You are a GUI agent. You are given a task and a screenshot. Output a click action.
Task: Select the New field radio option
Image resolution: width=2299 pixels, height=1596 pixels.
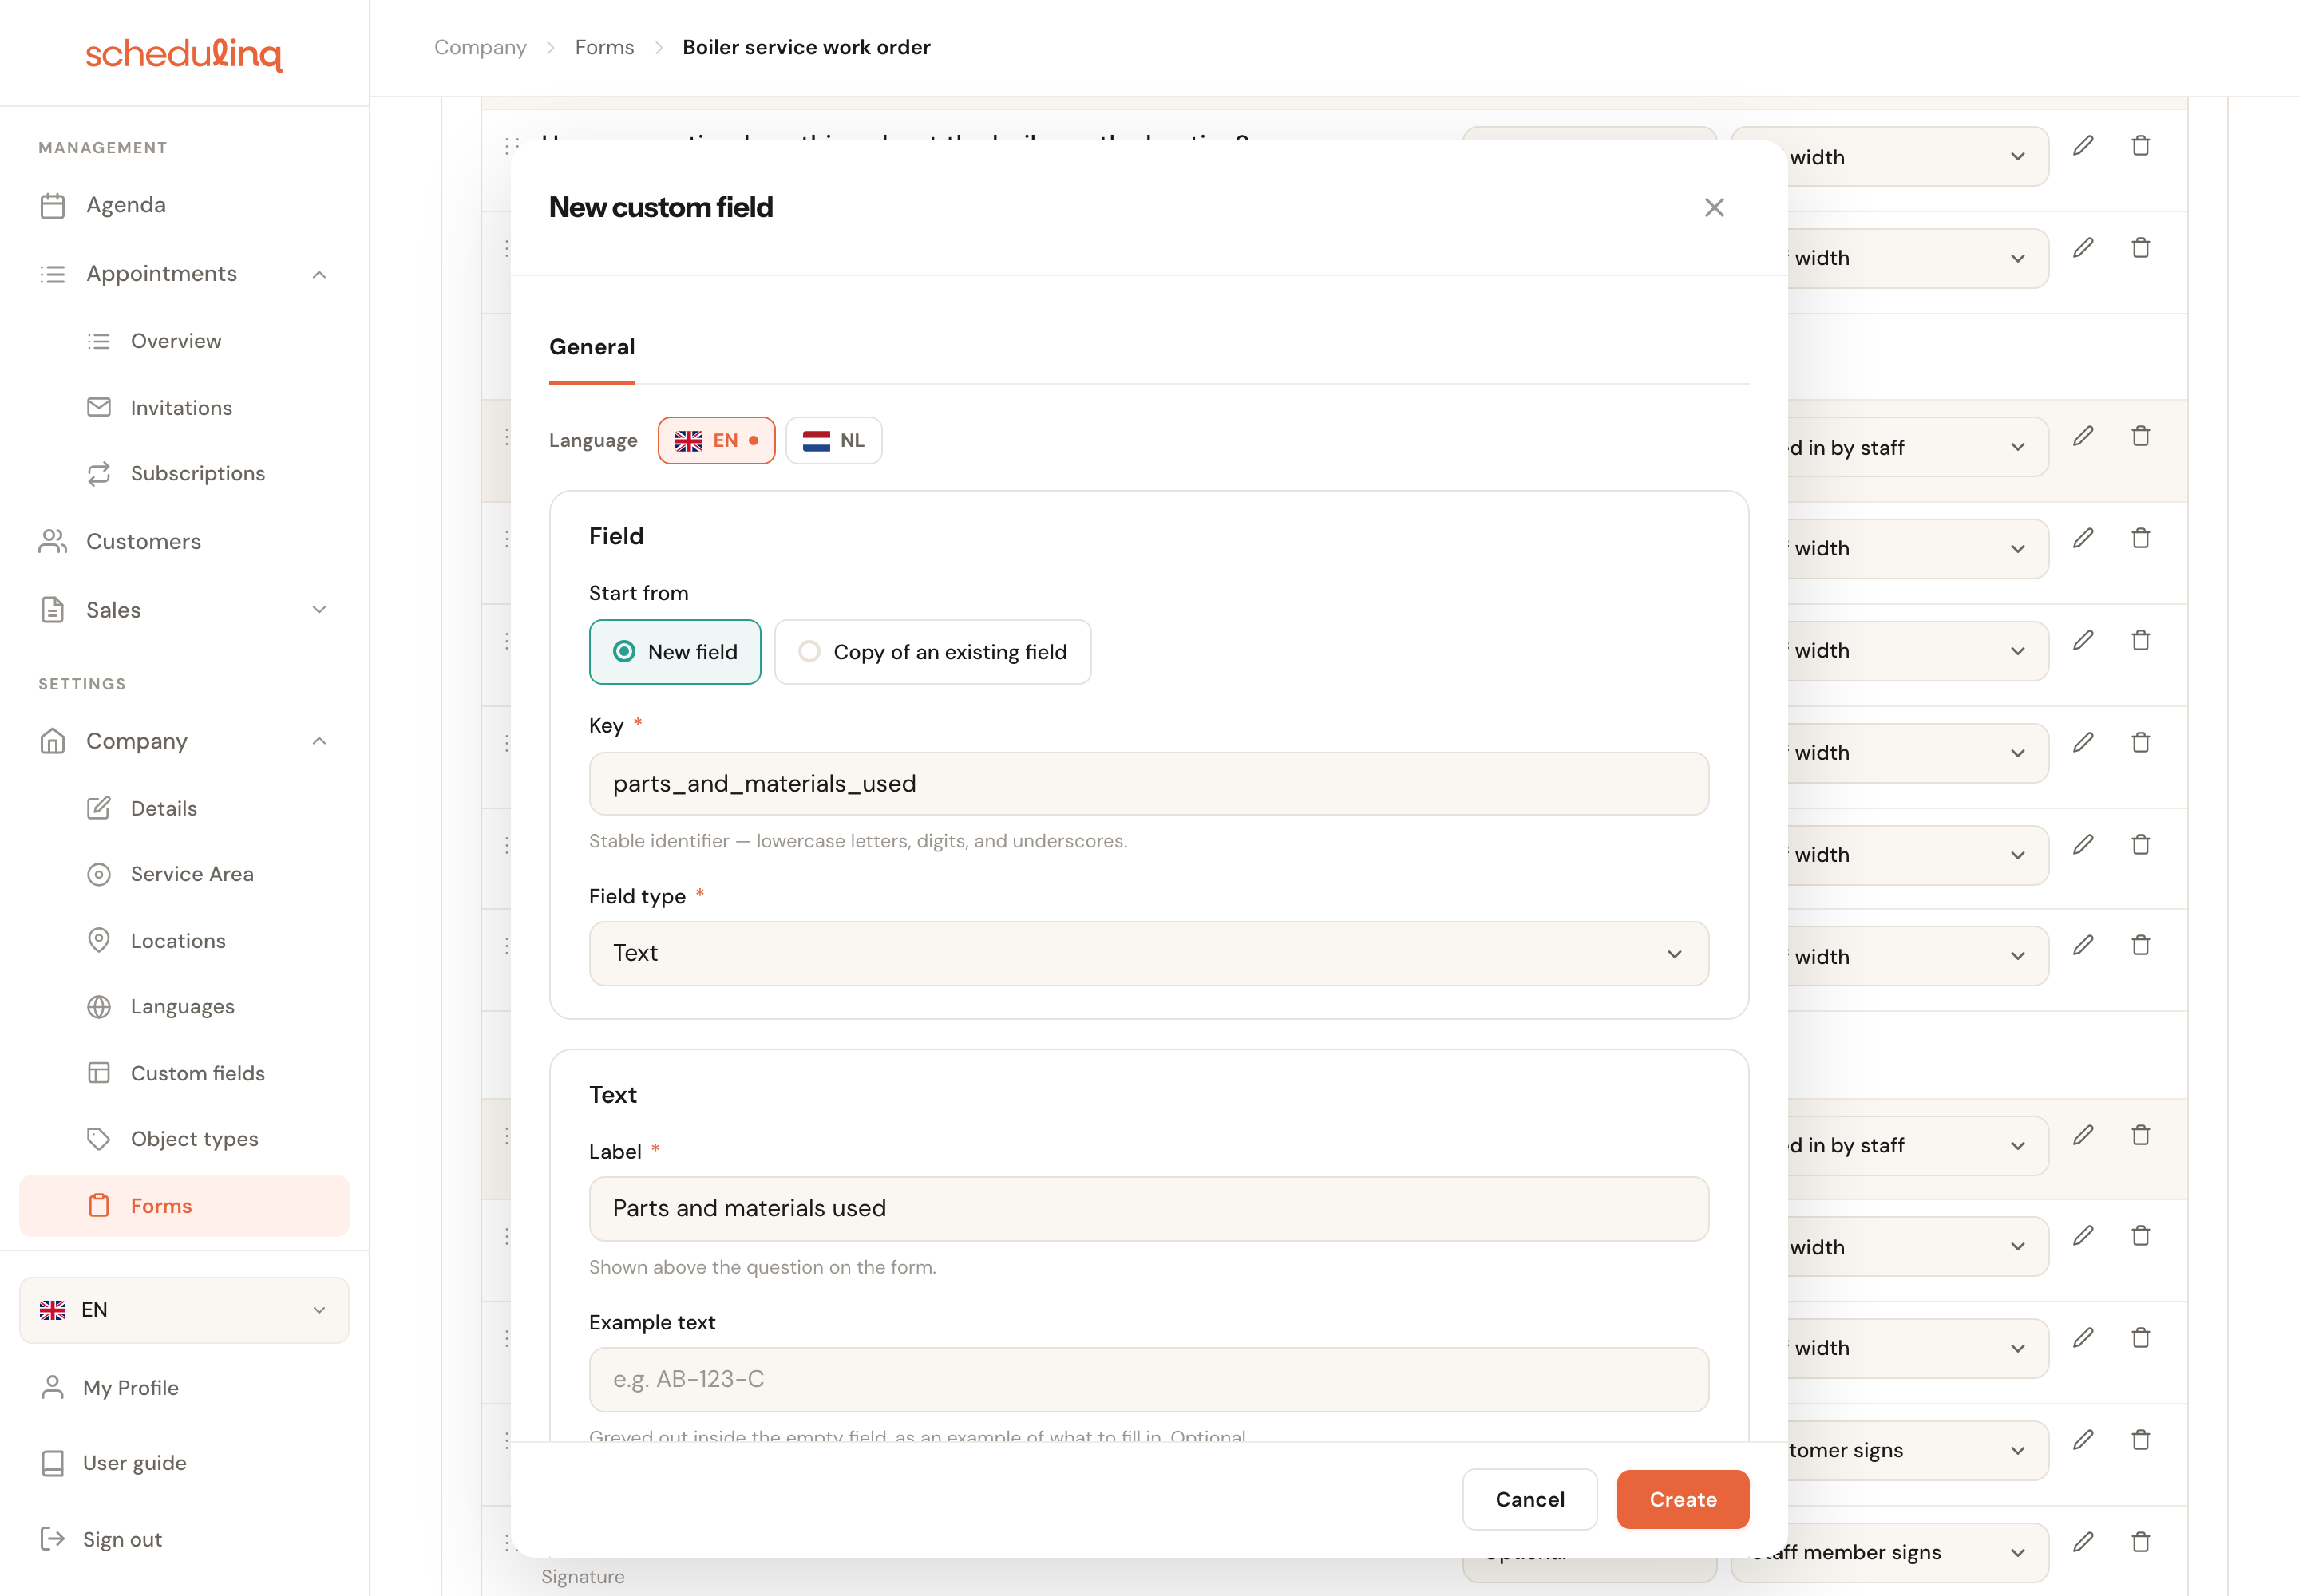pyautogui.click(x=675, y=652)
